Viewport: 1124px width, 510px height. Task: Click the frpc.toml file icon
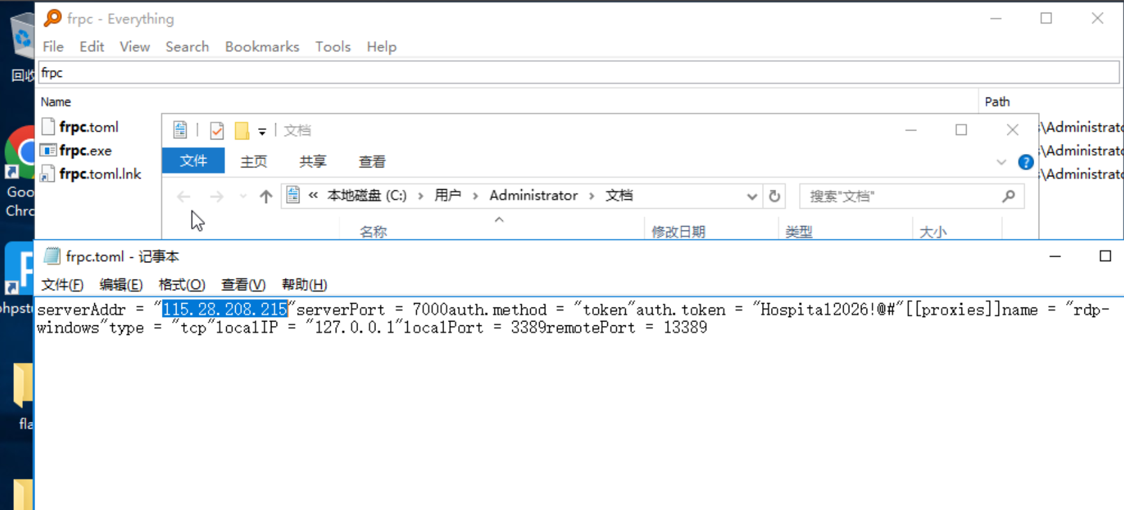coord(48,127)
